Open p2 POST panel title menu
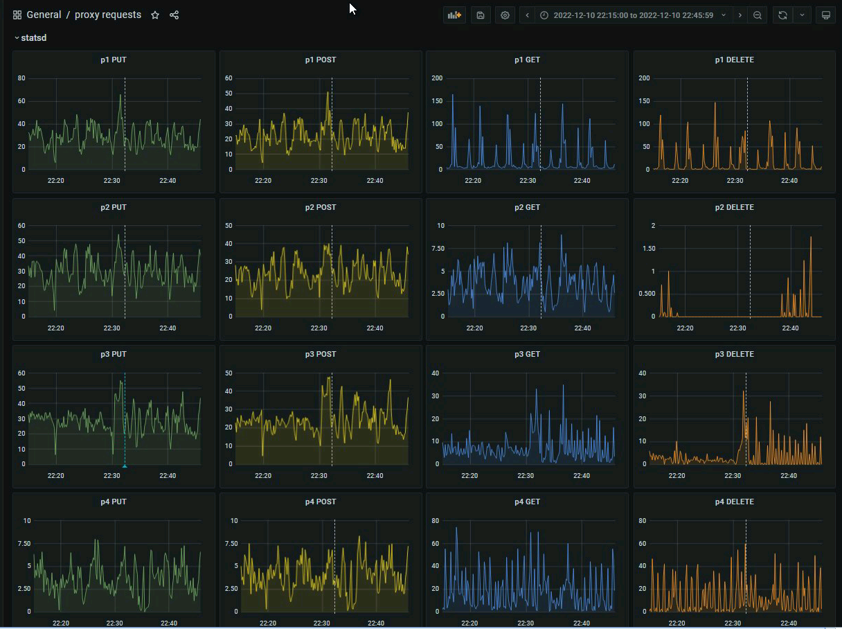This screenshot has height=629, width=842. click(321, 207)
